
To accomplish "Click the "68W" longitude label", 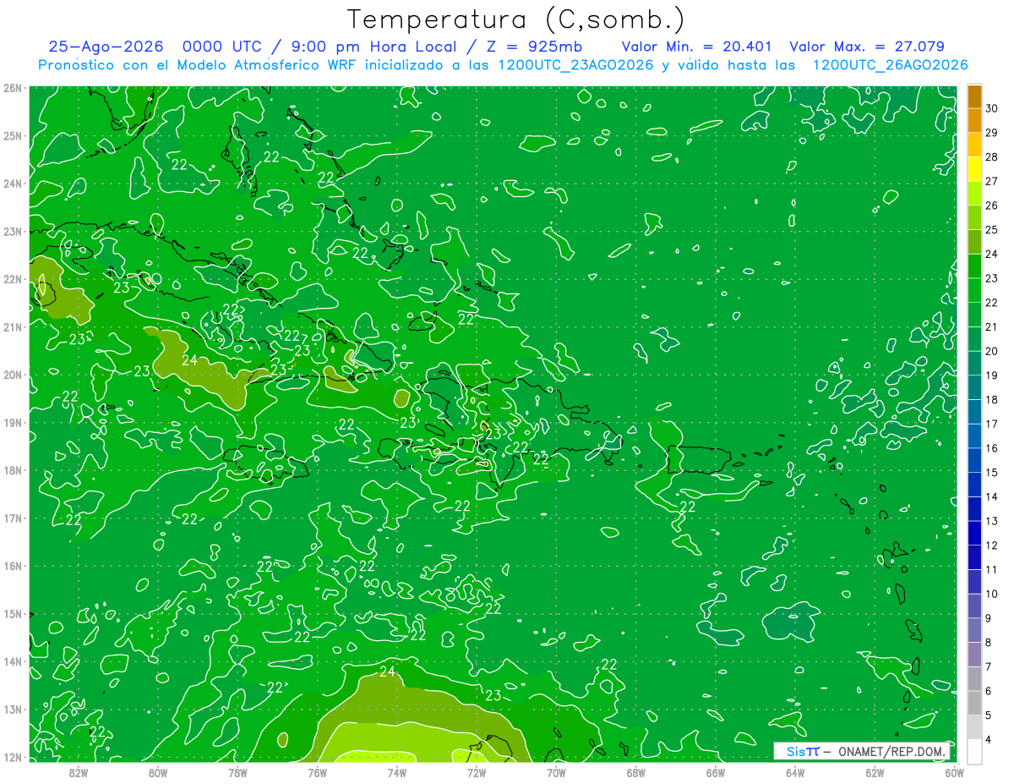I will pos(636,772).
